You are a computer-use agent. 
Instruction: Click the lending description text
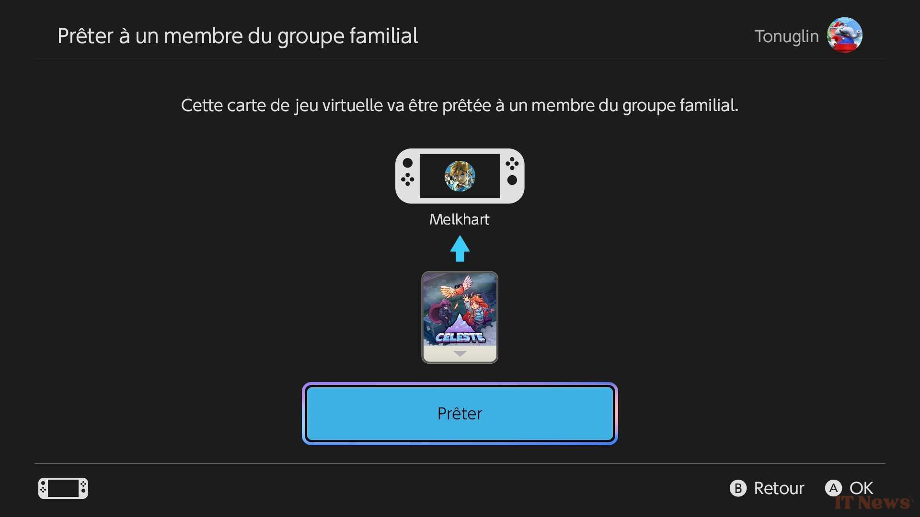click(x=460, y=106)
